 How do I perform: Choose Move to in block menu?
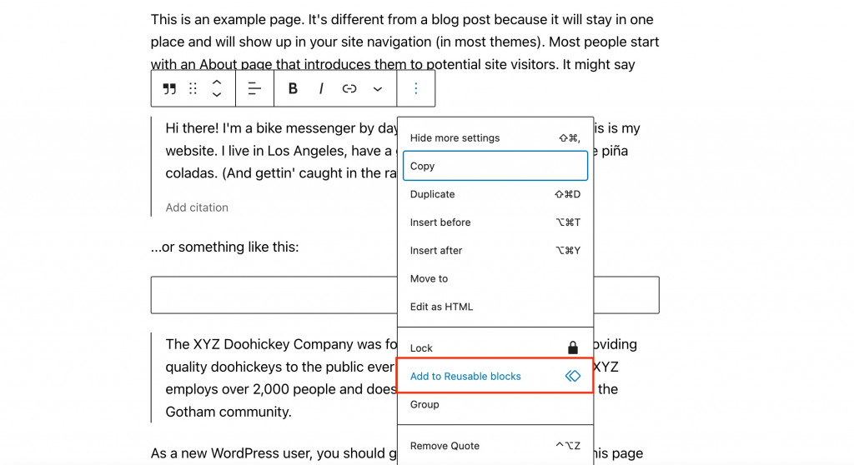[x=495, y=279]
